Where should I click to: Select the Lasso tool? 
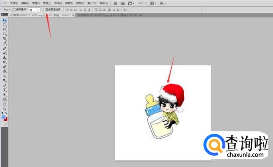point(5,29)
